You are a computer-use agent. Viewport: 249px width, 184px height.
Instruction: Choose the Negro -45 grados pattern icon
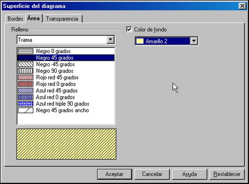tap(25, 64)
